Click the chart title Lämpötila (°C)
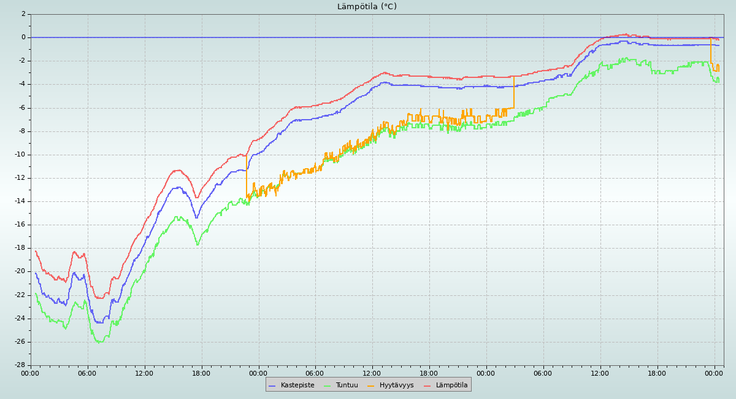Viewport: 736px width, 399px height. click(367, 7)
